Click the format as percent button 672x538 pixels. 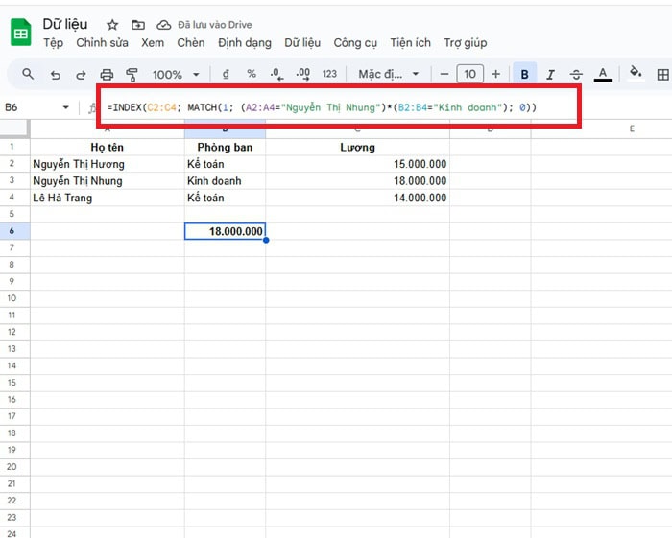click(x=252, y=74)
